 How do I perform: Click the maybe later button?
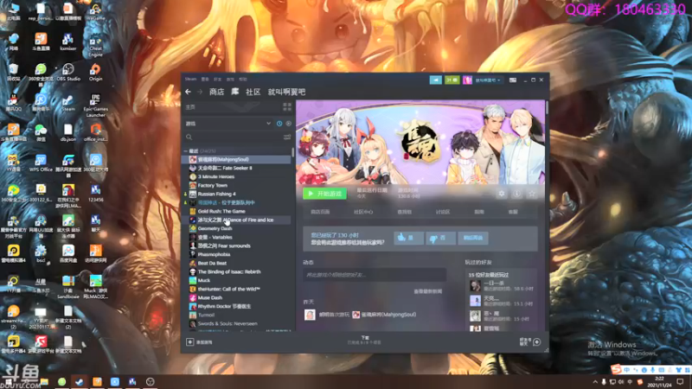tap(472, 238)
